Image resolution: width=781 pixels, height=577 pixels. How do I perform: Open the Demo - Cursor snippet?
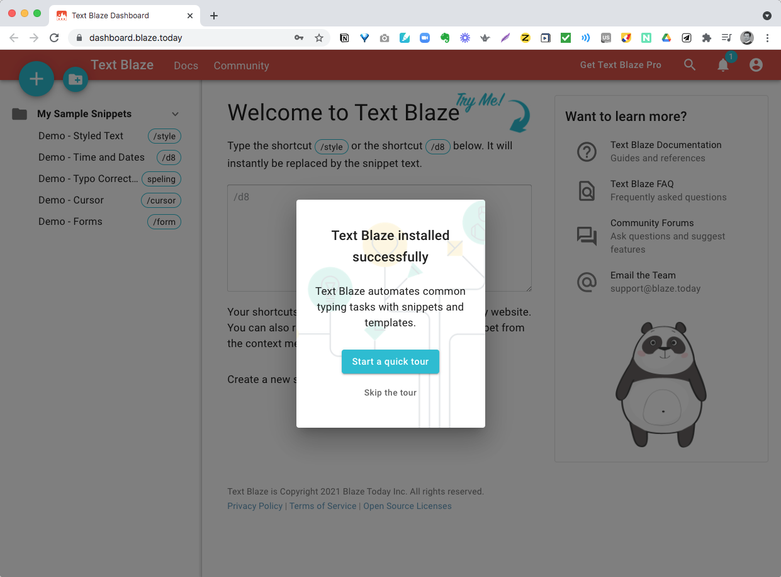[71, 200]
